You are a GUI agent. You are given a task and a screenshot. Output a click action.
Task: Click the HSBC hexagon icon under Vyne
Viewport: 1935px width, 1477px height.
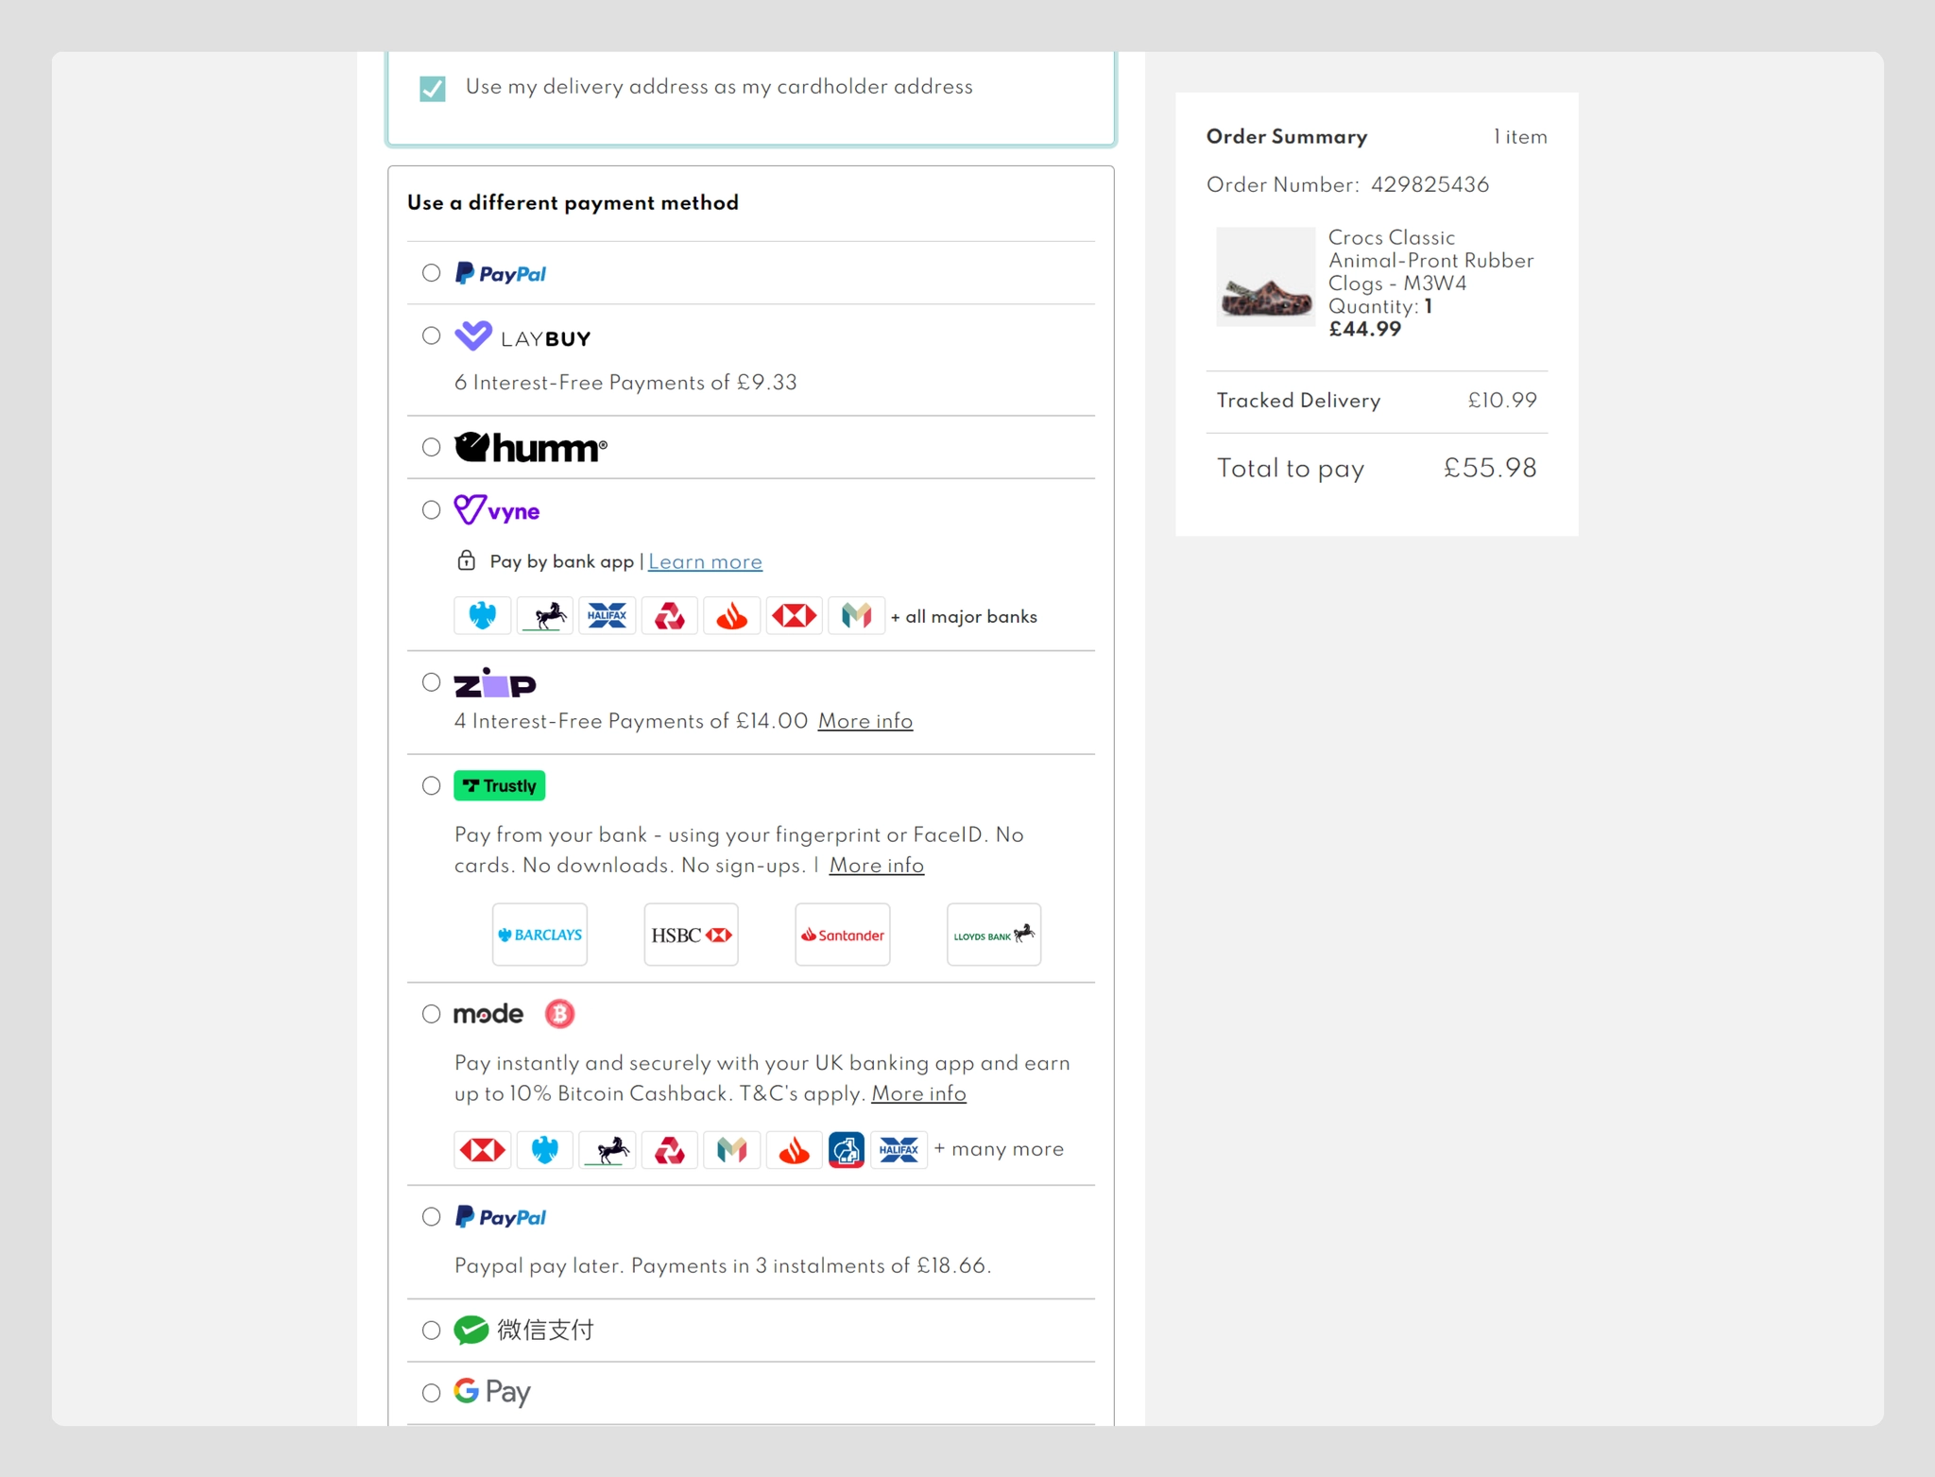(794, 615)
